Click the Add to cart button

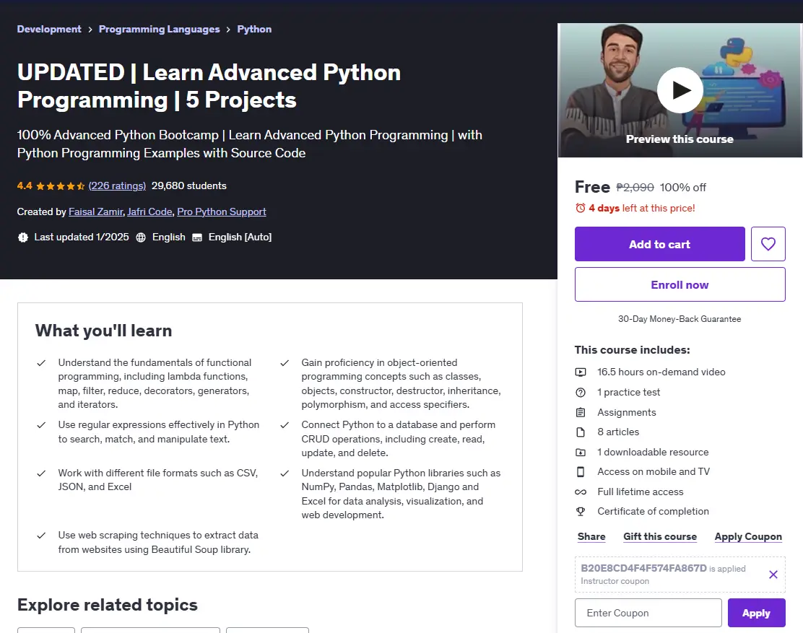pos(659,244)
